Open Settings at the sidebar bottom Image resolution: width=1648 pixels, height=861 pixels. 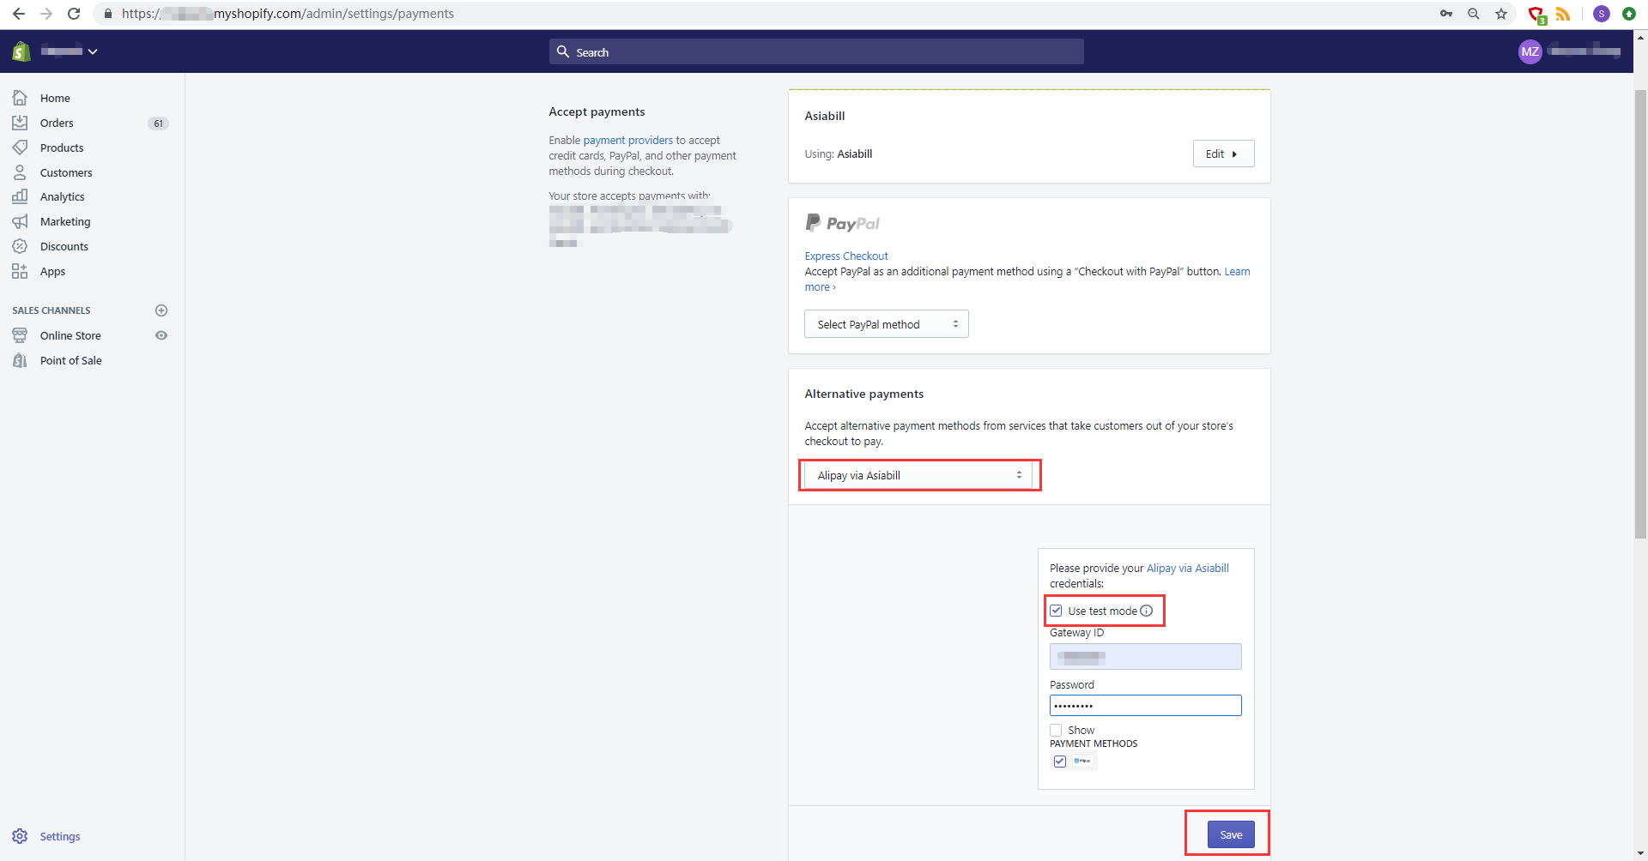(60, 836)
